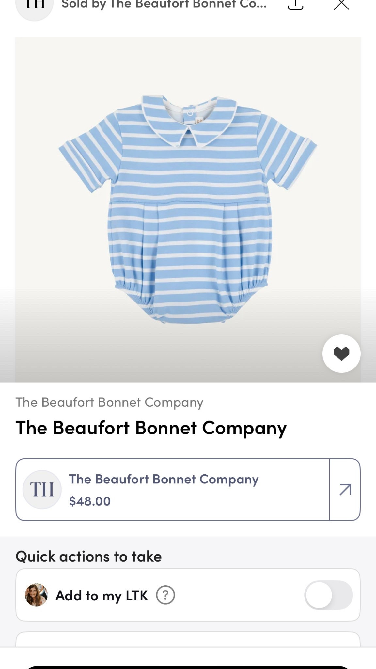Screen dimensions: 376x669
Task: Select the bold Beaufort Bonnet Company product title
Action: point(151,428)
